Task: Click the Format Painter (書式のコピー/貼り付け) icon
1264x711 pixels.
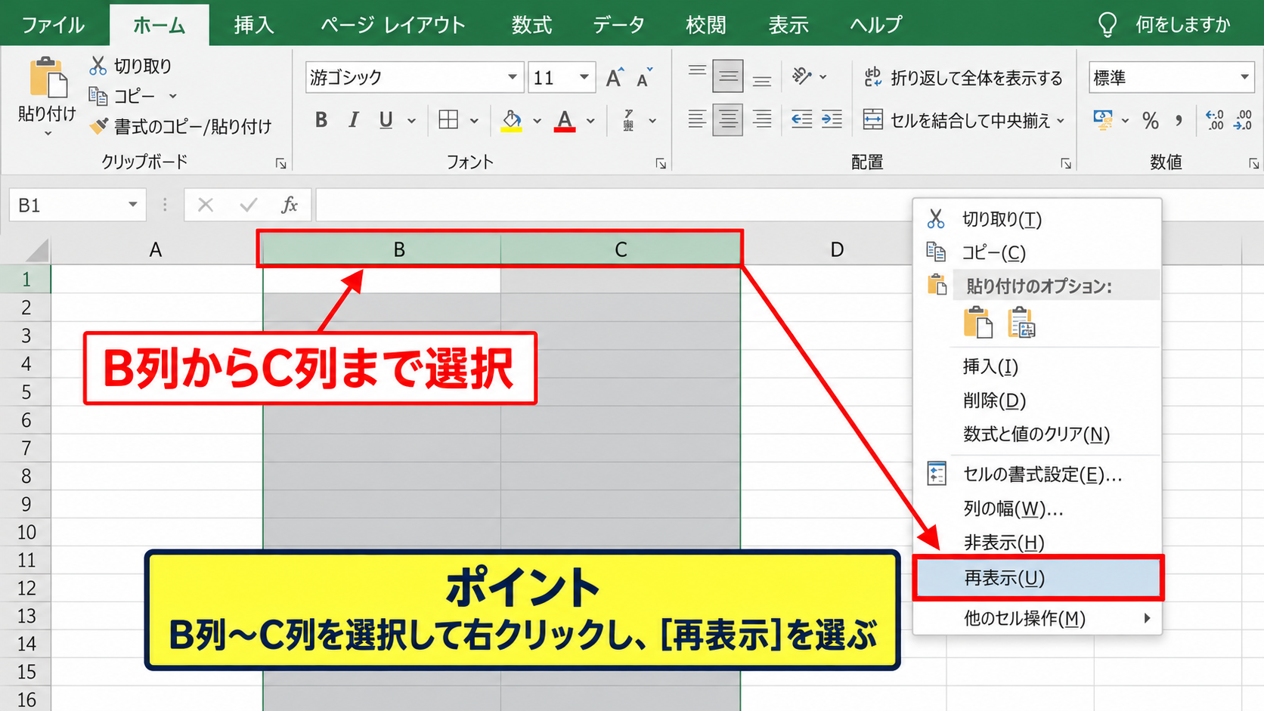Action: coord(98,126)
